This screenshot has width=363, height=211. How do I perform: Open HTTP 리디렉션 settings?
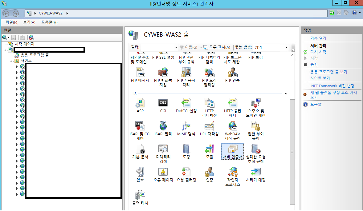pos(209,105)
